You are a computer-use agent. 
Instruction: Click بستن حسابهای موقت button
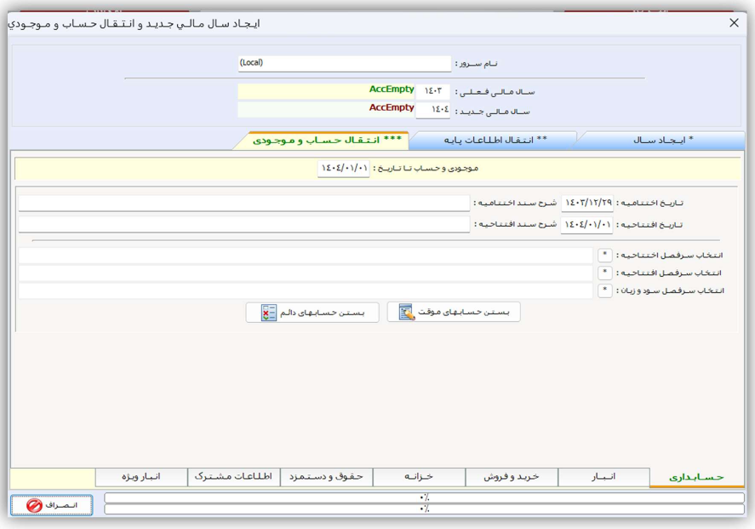pos(454,312)
